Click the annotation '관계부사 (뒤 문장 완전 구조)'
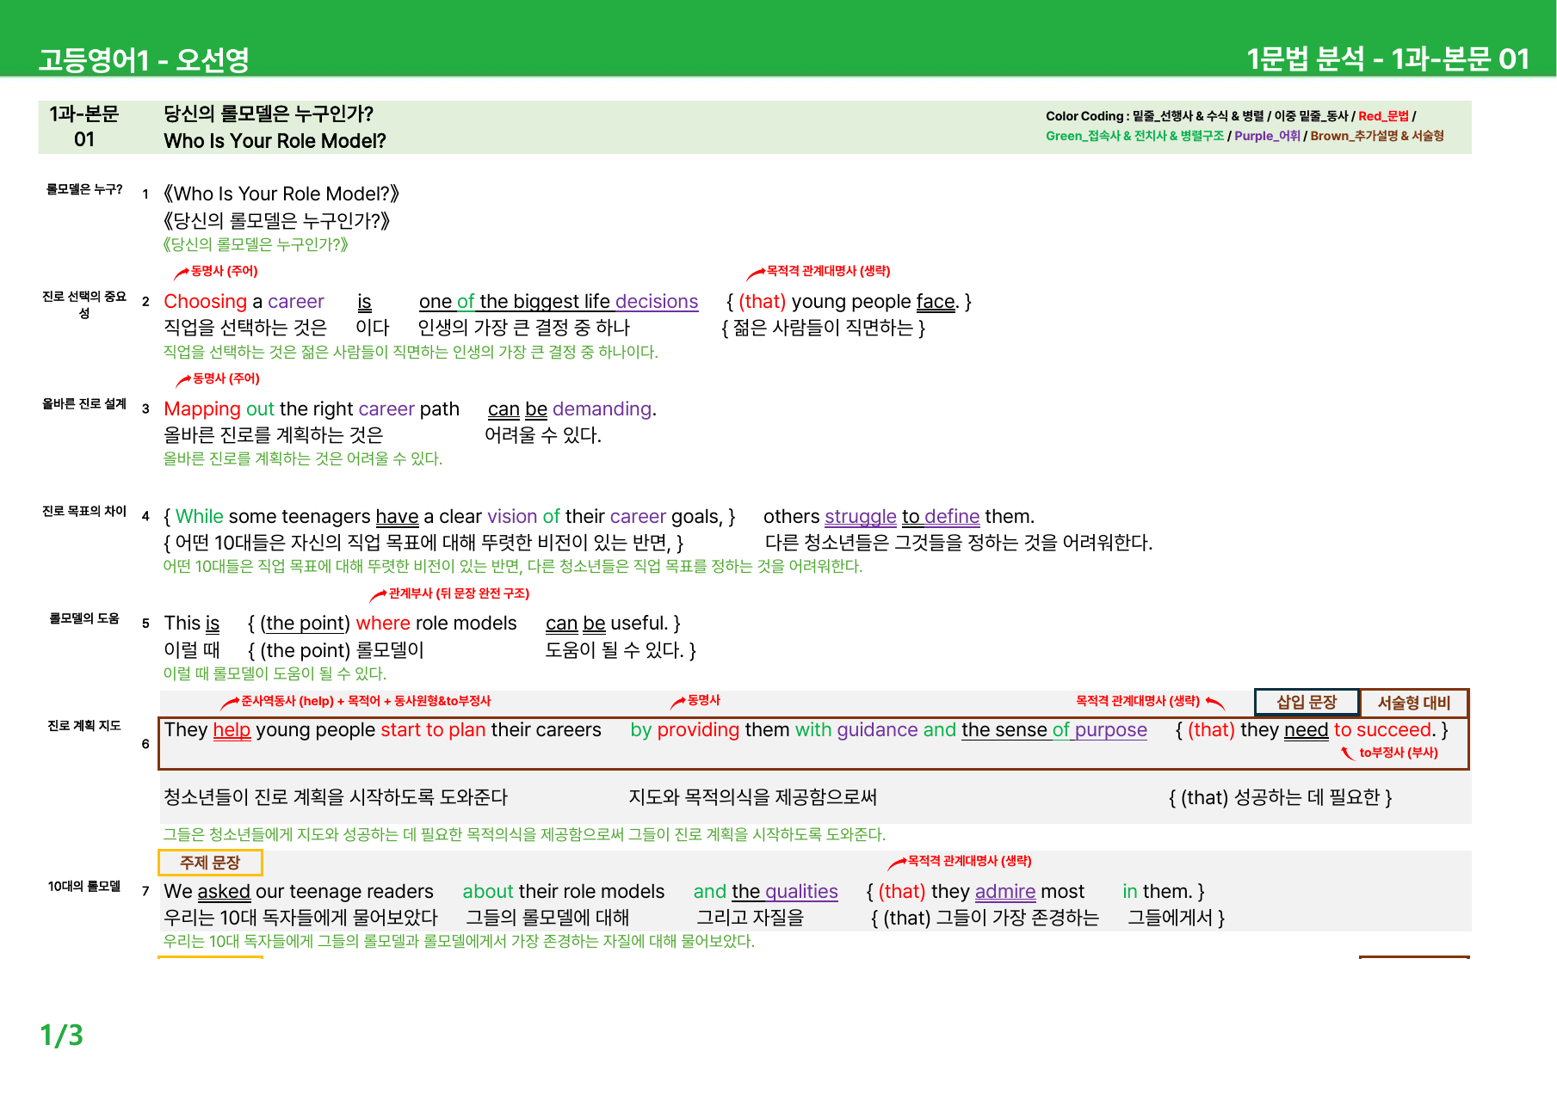The width and height of the screenshot is (1557, 1100). [x=459, y=593]
